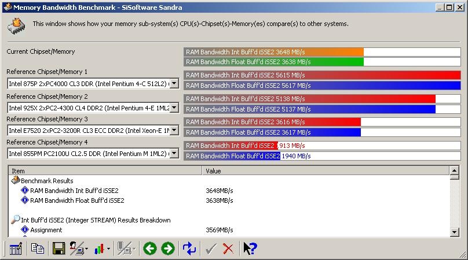The width and height of the screenshot is (468, 260).
Task: Open Reference Chipset/Memory 1 dropdown (Intel 875P)
Action: click(x=174, y=84)
